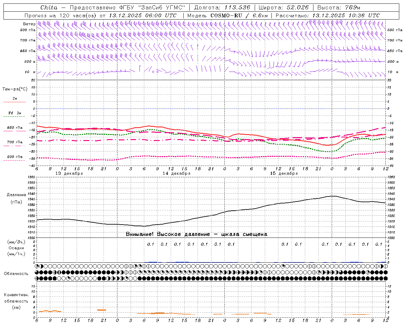Click the 'Chita' station title
The width and height of the screenshot is (404, 323).
[49, 8]
